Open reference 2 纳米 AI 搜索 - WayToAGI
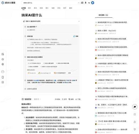139x134 pixels. coord(107,31)
